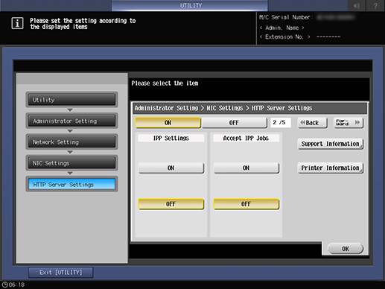385x289 pixels.
Task: Click the IPP Settings label
Action: coord(171,138)
